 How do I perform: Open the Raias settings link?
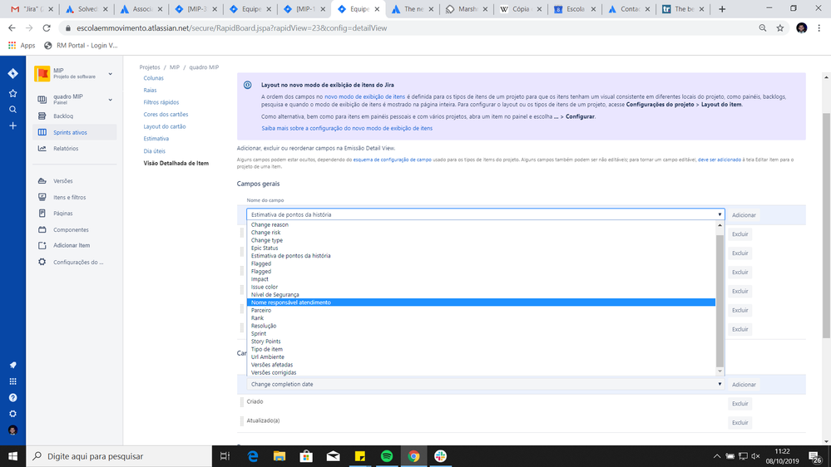tap(150, 90)
